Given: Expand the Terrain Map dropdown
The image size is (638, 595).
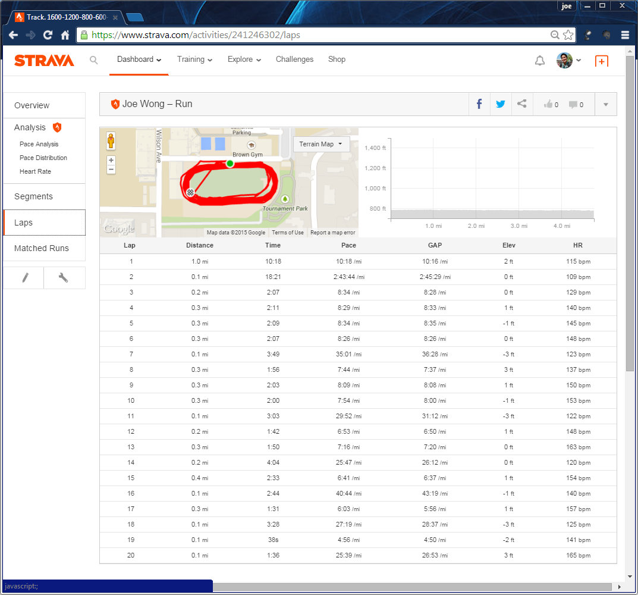Looking at the screenshot, I should click(x=321, y=144).
